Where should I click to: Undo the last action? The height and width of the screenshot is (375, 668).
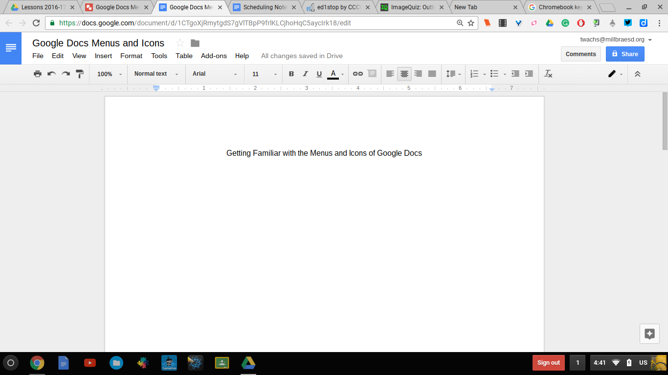(51, 74)
